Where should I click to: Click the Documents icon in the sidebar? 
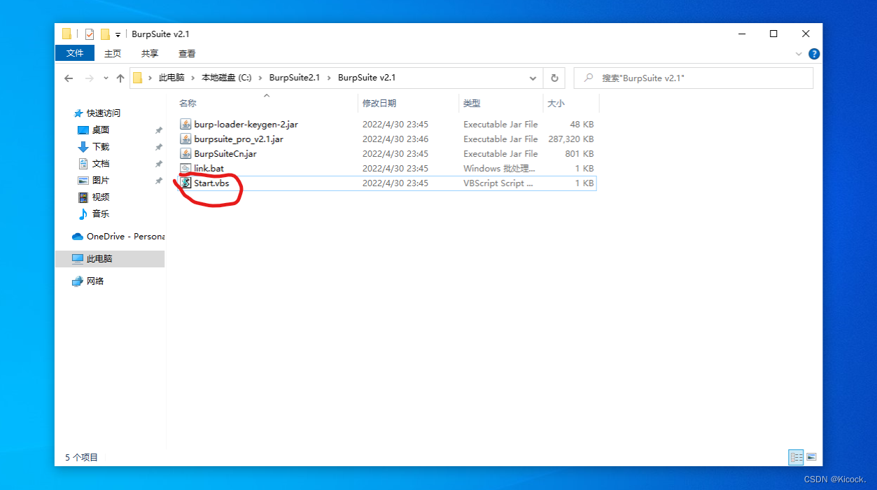[83, 164]
